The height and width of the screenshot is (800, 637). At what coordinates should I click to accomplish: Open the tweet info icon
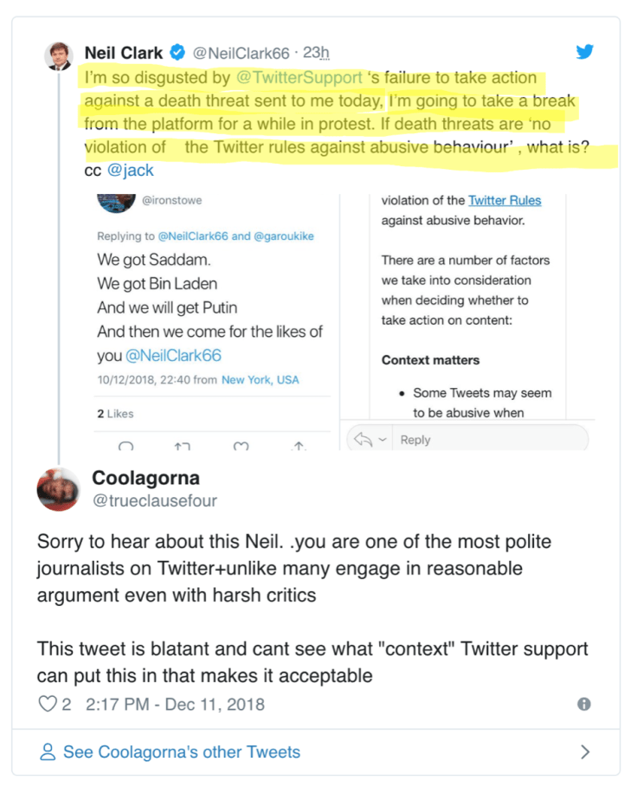585,704
